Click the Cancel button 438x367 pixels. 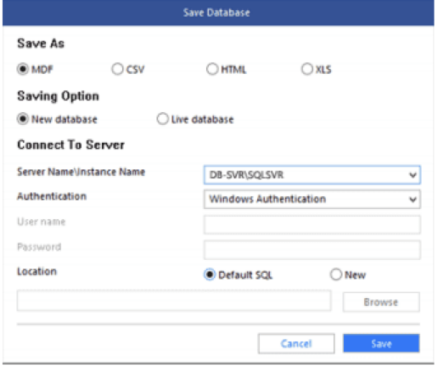coord(296,343)
